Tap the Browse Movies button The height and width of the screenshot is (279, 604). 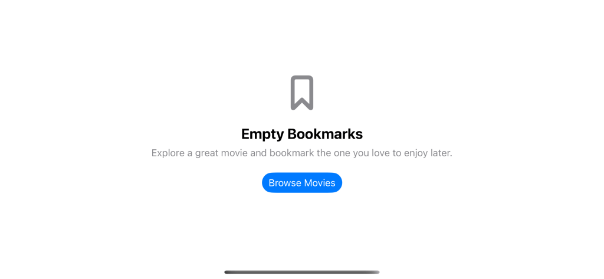[x=302, y=183]
